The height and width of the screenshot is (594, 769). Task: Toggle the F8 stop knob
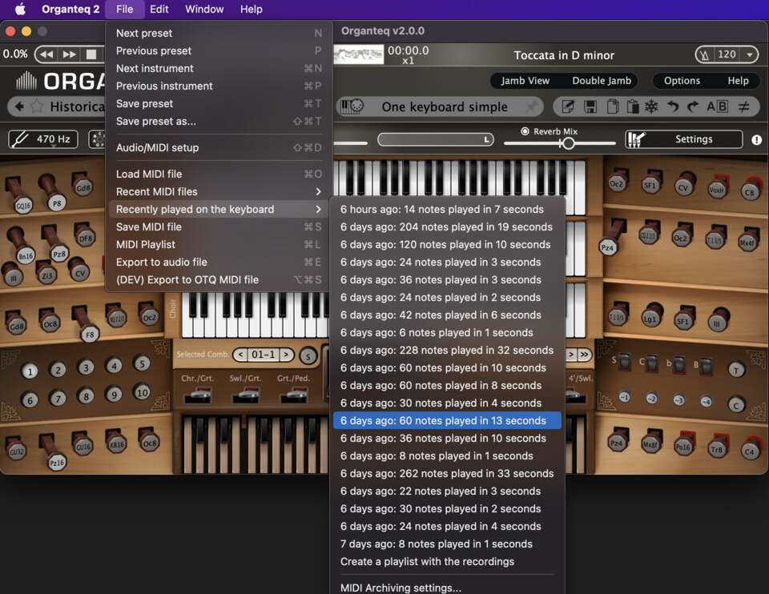point(89,335)
